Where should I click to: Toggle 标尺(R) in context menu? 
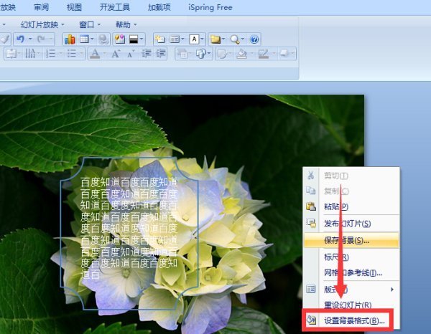[x=351, y=257]
